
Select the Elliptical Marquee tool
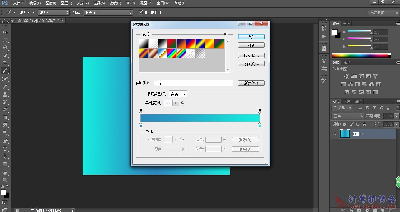5,40
